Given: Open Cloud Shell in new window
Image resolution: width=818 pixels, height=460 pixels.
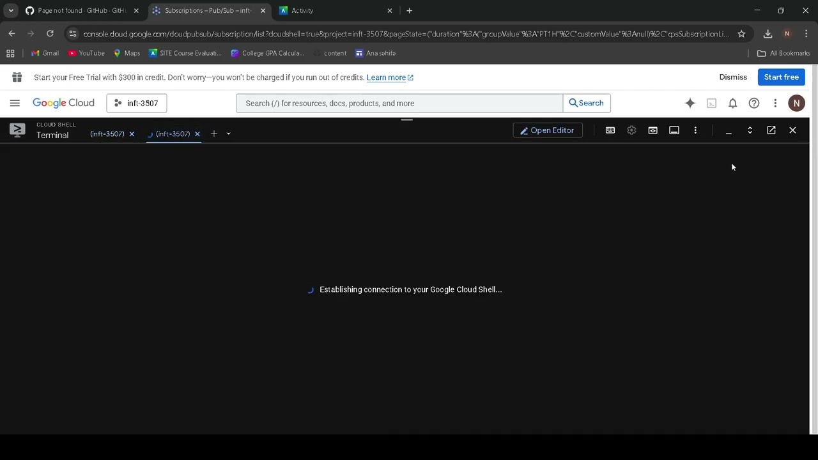Looking at the screenshot, I should (x=771, y=130).
